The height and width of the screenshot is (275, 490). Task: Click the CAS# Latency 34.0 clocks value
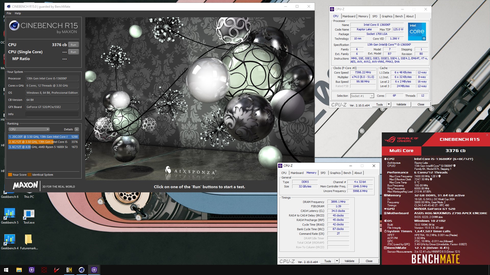click(x=338, y=211)
